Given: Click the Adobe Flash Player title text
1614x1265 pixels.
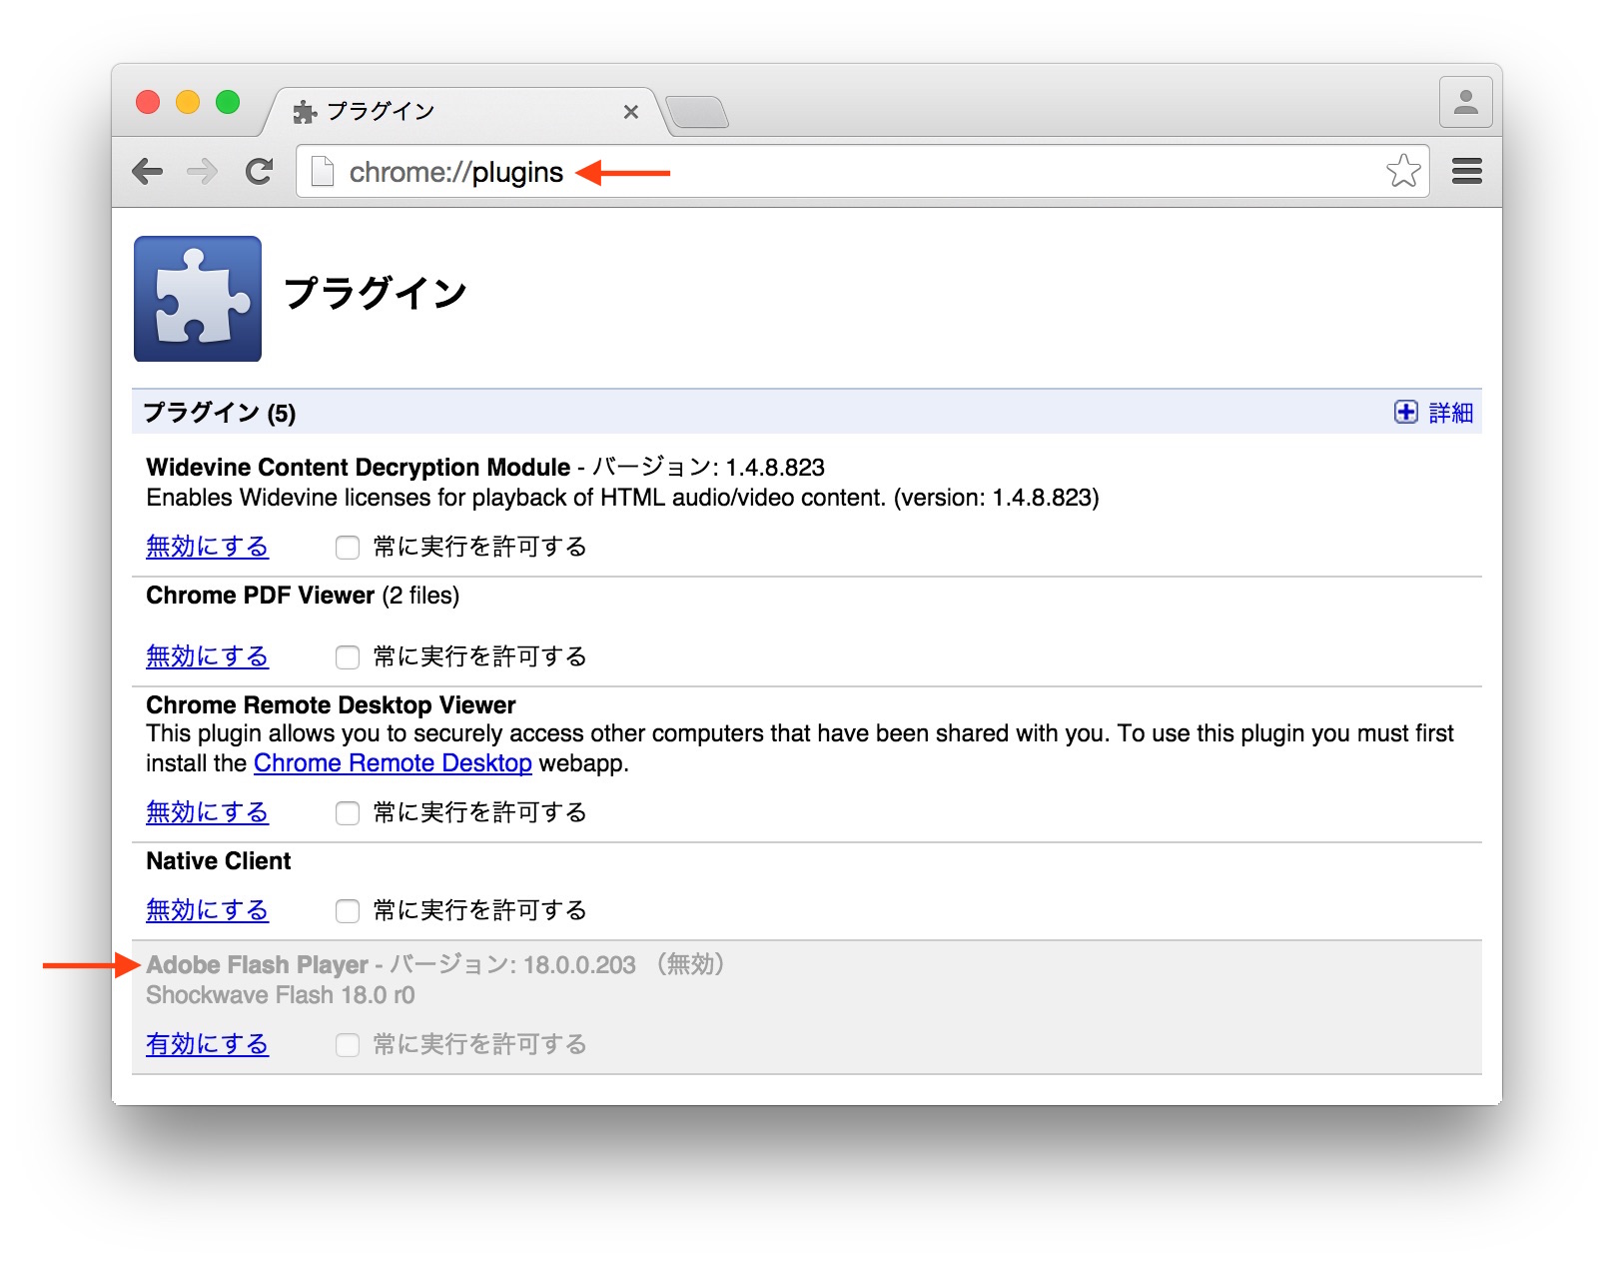Looking at the screenshot, I should point(257,965).
